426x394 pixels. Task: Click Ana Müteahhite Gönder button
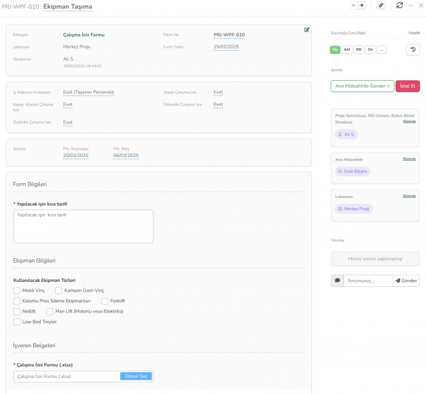tap(362, 86)
